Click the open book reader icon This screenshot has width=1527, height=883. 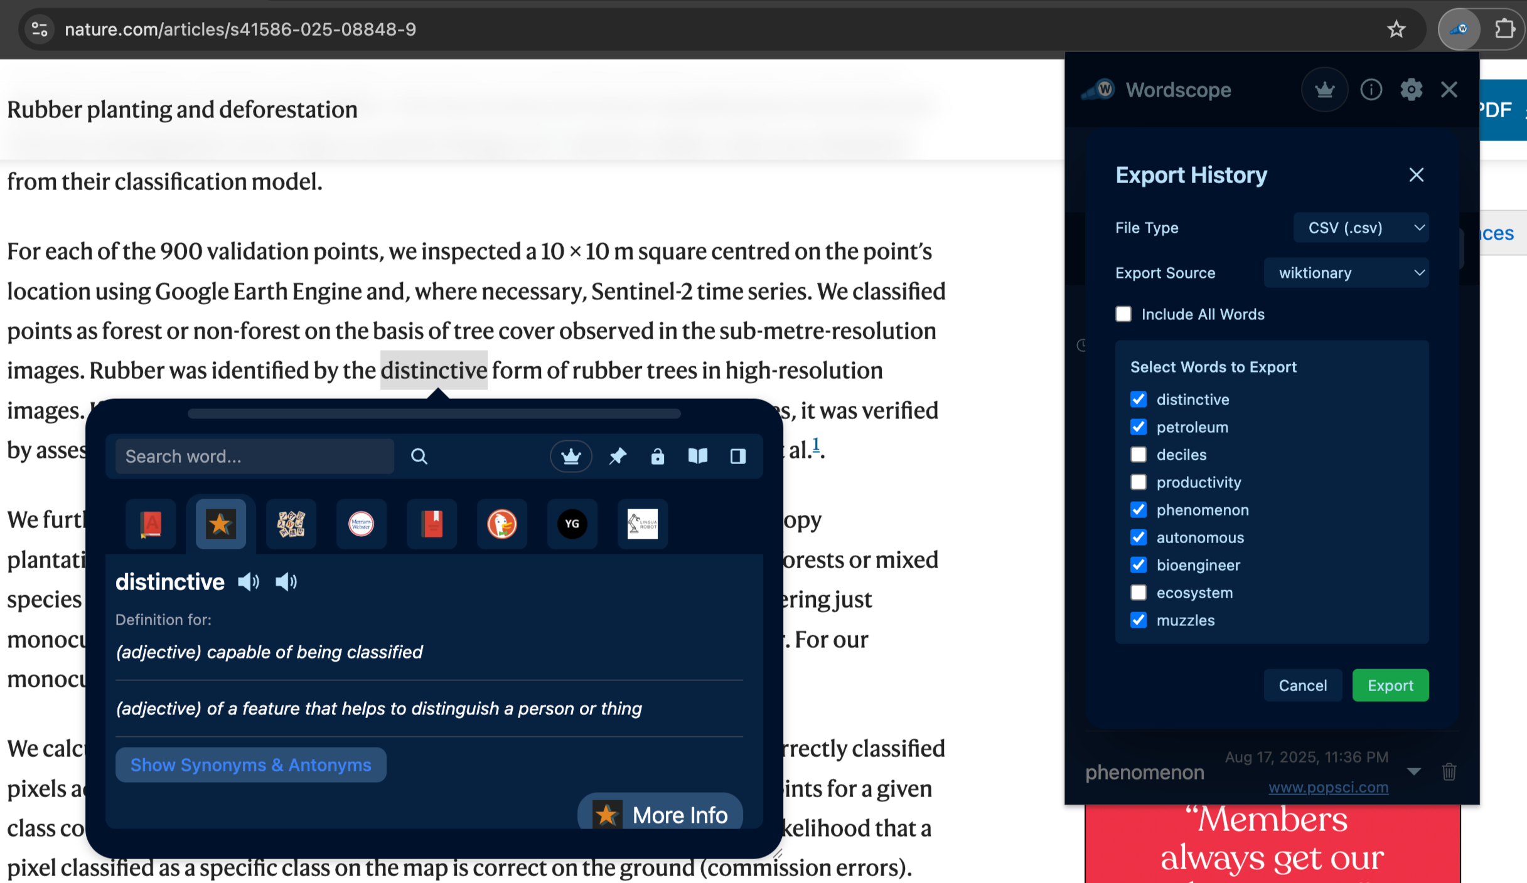697,456
